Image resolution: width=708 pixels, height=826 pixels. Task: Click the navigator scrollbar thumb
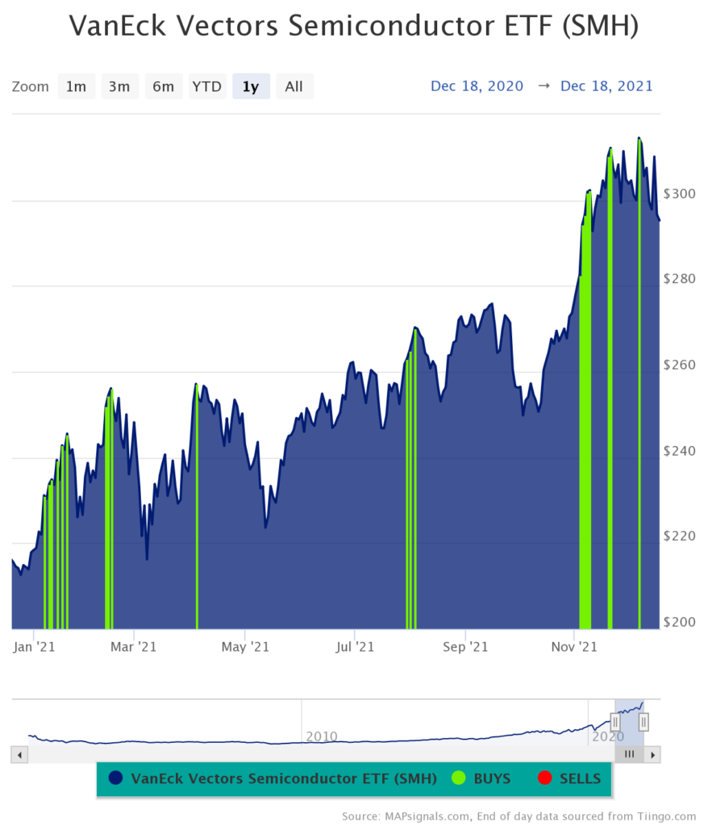[630, 754]
